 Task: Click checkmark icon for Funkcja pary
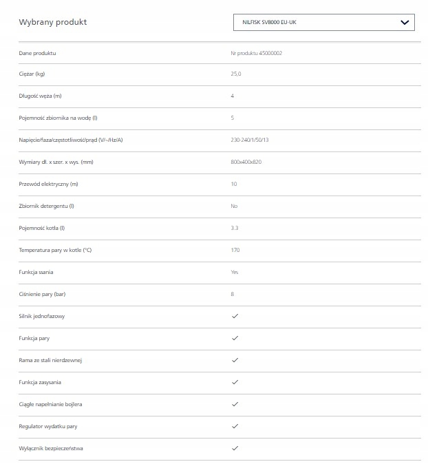pyautogui.click(x=235, y=338)
